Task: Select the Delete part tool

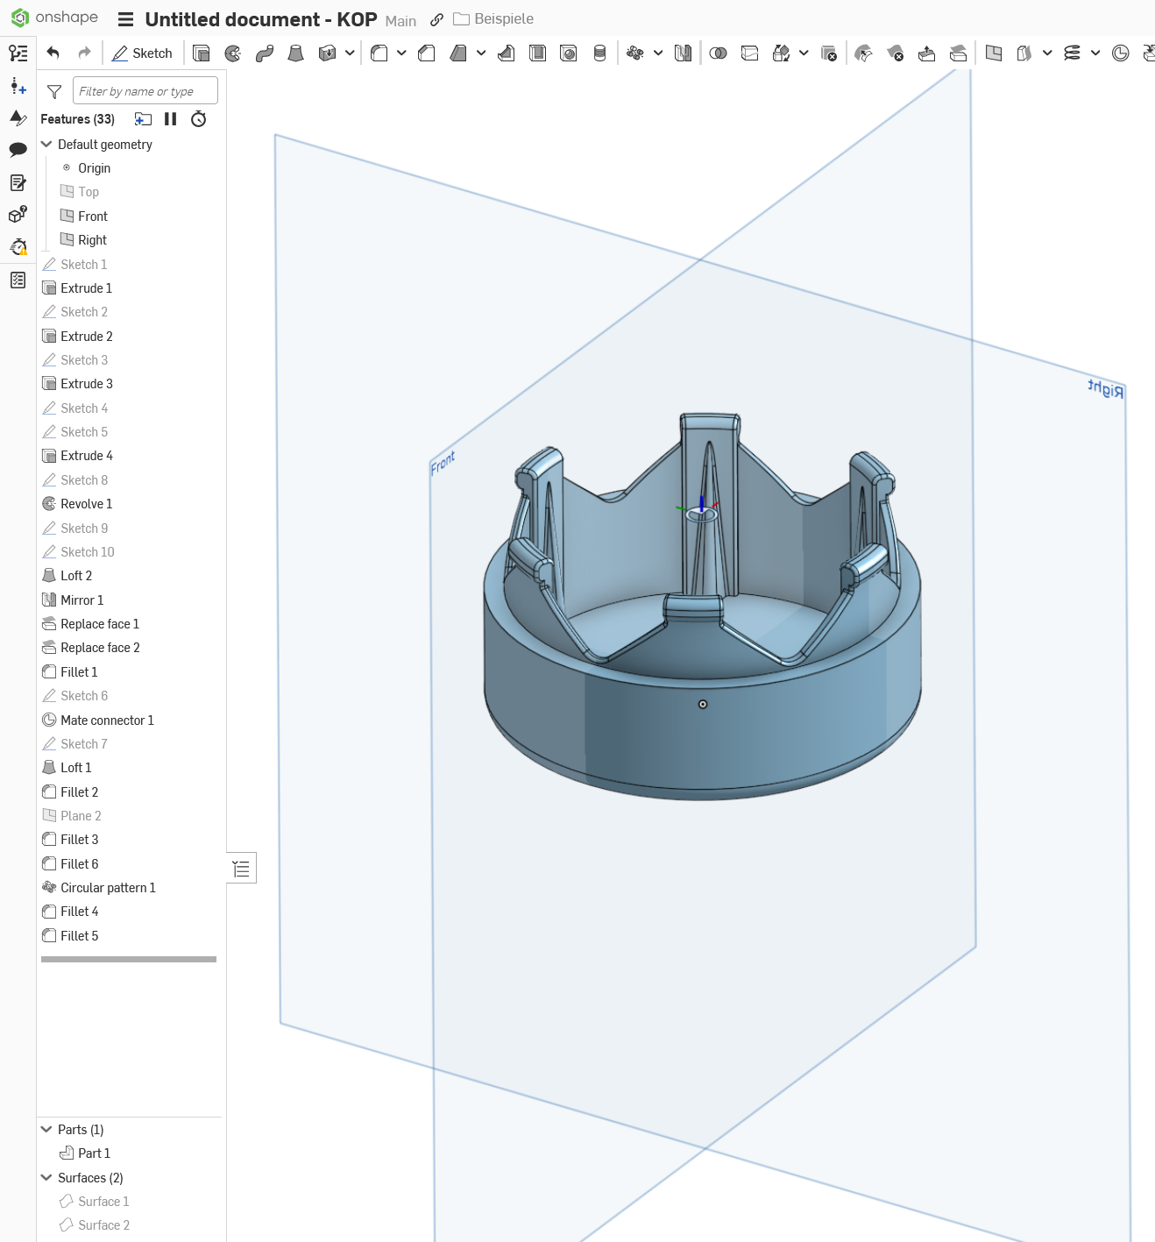Action: [829, 53]
